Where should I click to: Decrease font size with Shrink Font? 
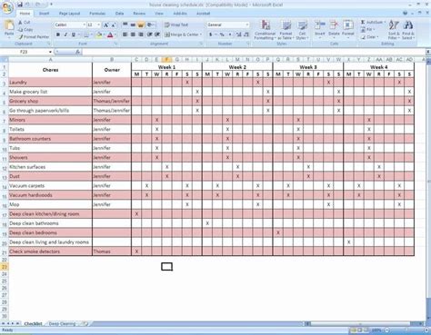114,25
